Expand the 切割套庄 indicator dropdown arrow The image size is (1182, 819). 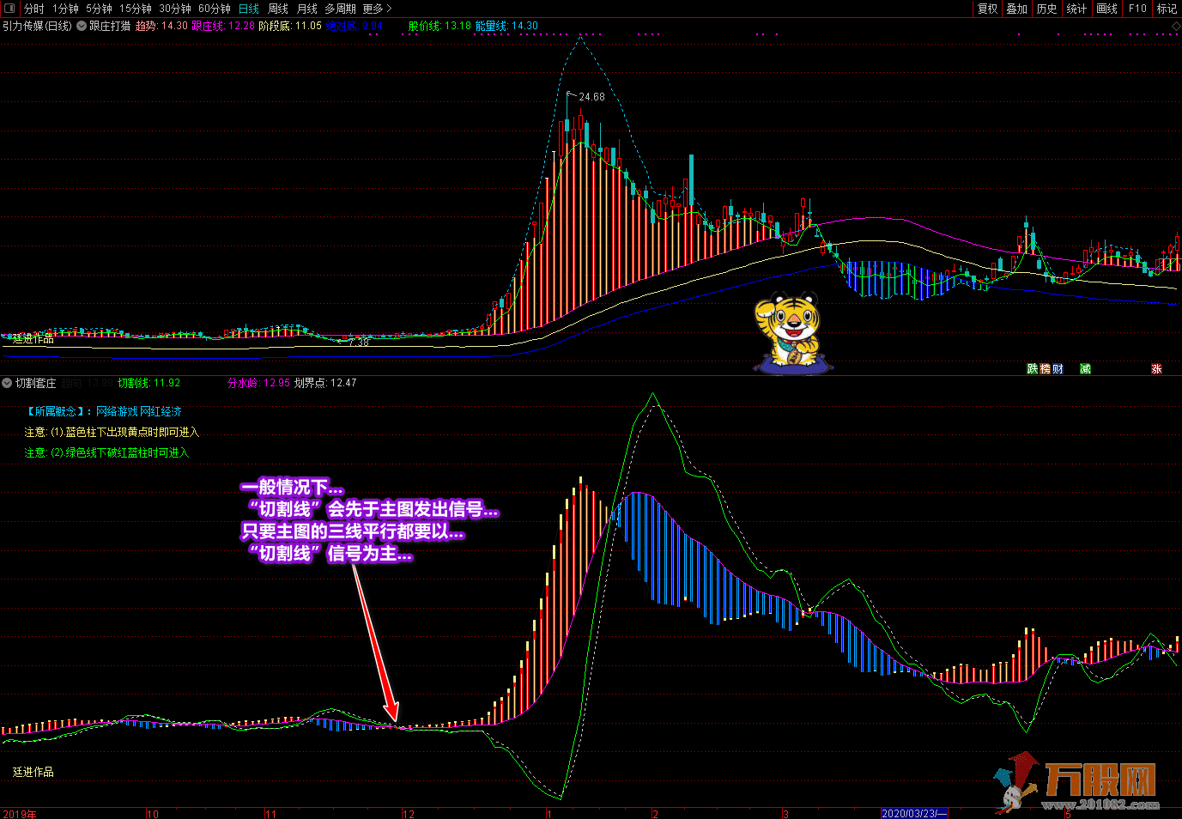pyautogui.click(x=7, y=383)
